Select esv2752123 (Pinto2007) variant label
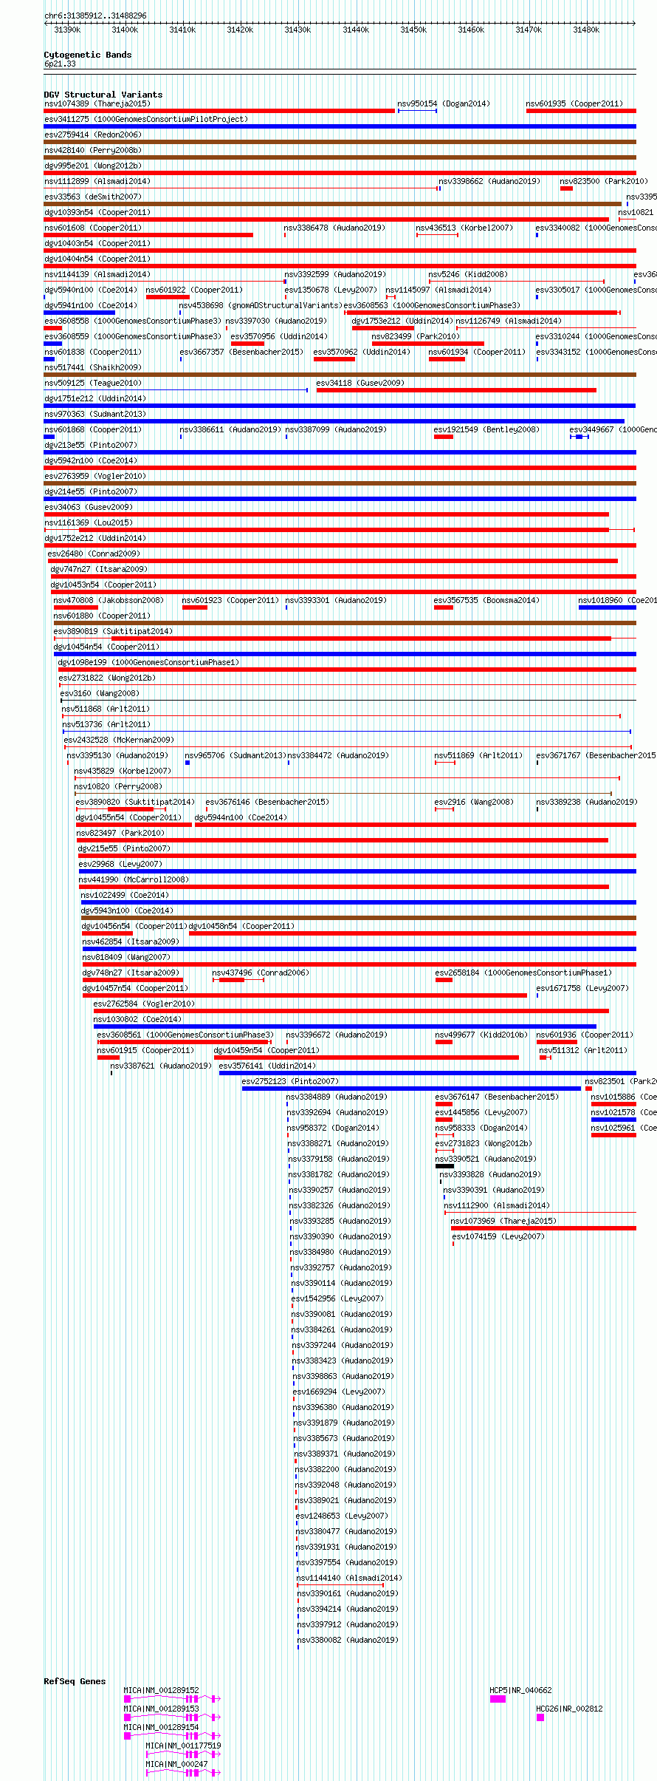 (x=290, y=1081)
